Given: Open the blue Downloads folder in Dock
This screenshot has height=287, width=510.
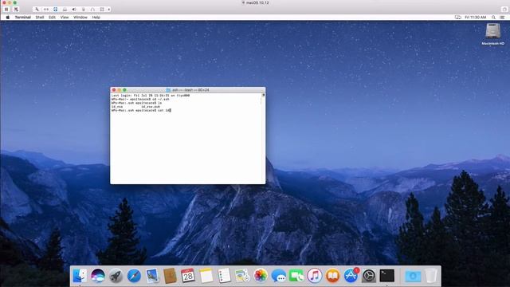Looking at the screenshot, I should (413, 276).
